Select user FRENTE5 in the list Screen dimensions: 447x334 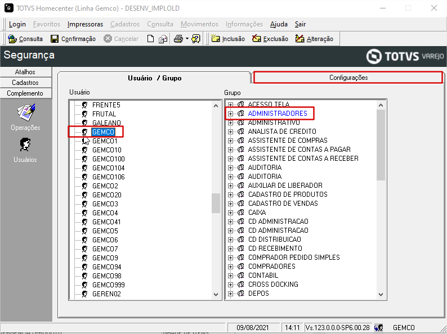[x=106, y=105]
